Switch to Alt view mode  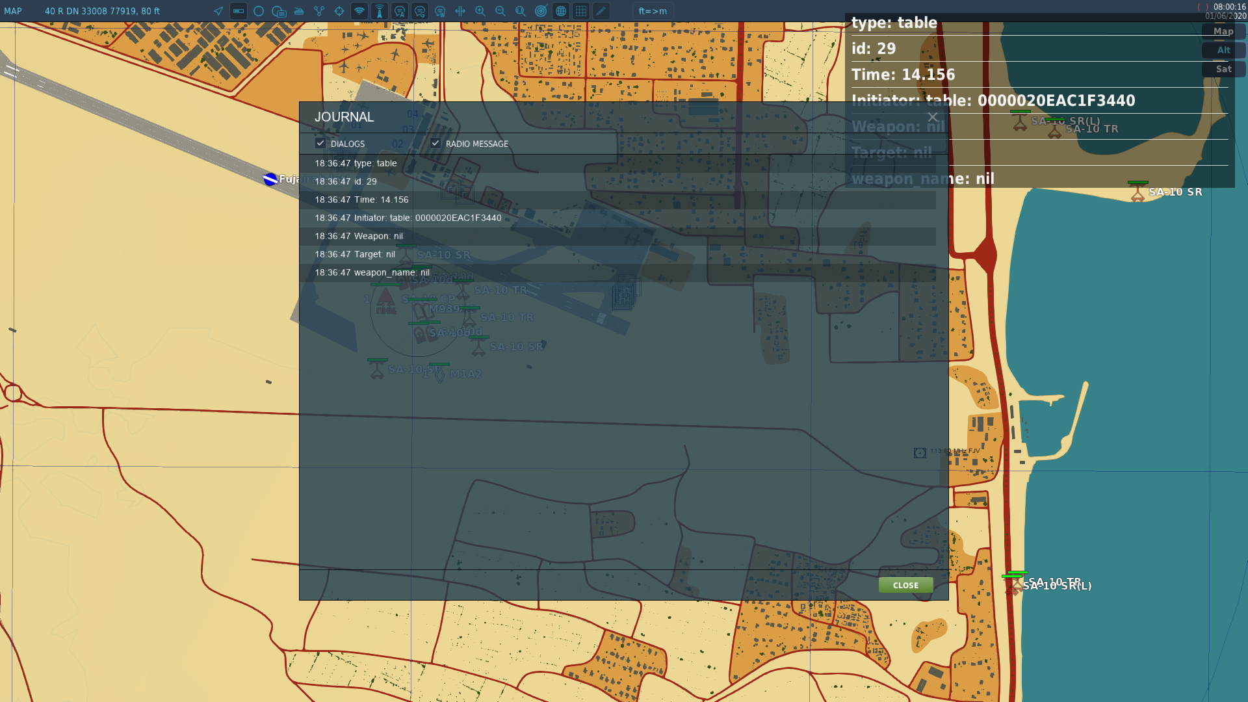click(1223, 50)
